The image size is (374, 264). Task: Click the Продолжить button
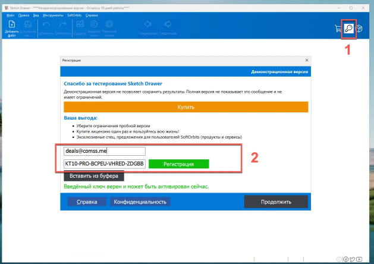[276, 202]
